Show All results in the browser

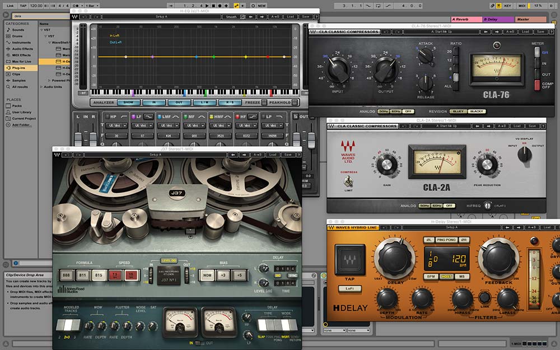tap(20, 87)
